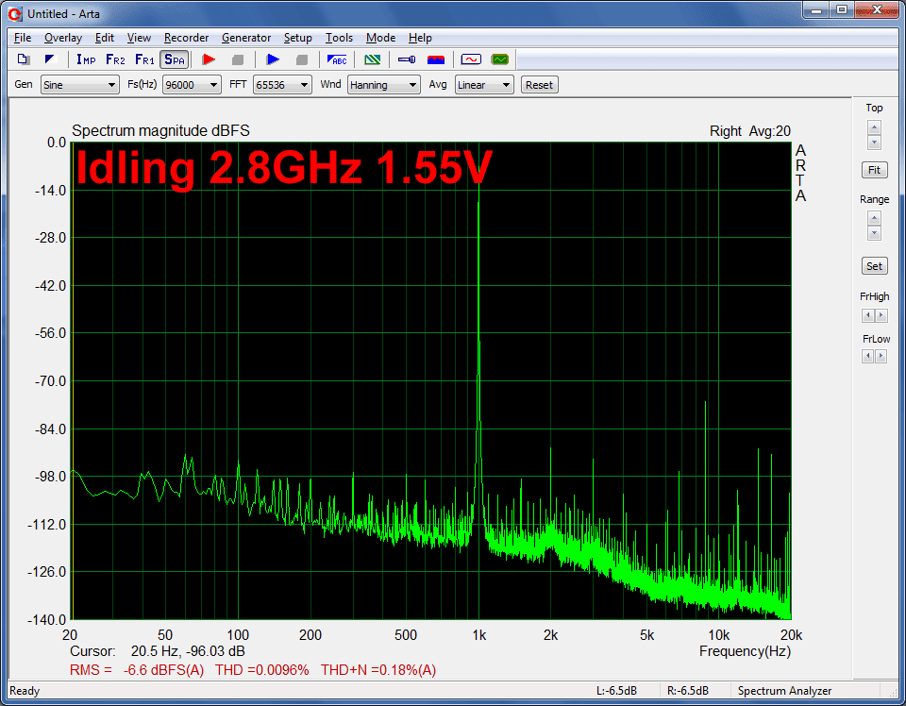Click FrHigh left arrow

[x=868, y=315]
